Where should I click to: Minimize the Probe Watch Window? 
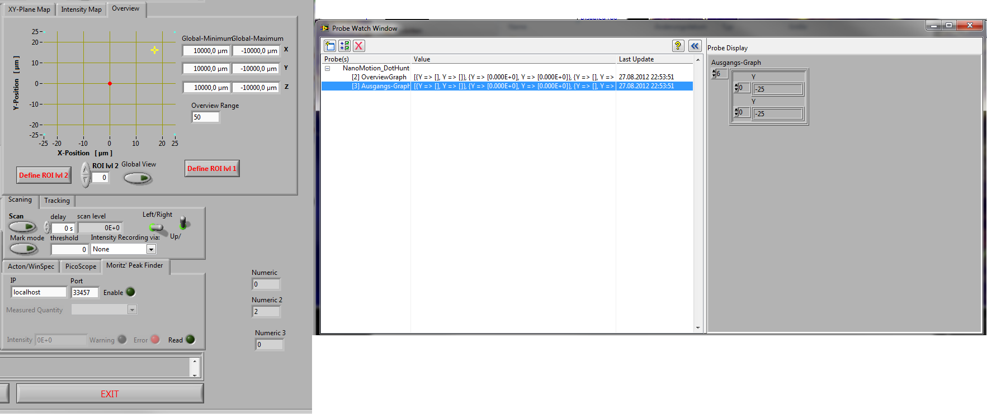933,26
